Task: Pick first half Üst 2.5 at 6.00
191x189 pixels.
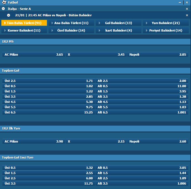Action: (x=49, y=178)
